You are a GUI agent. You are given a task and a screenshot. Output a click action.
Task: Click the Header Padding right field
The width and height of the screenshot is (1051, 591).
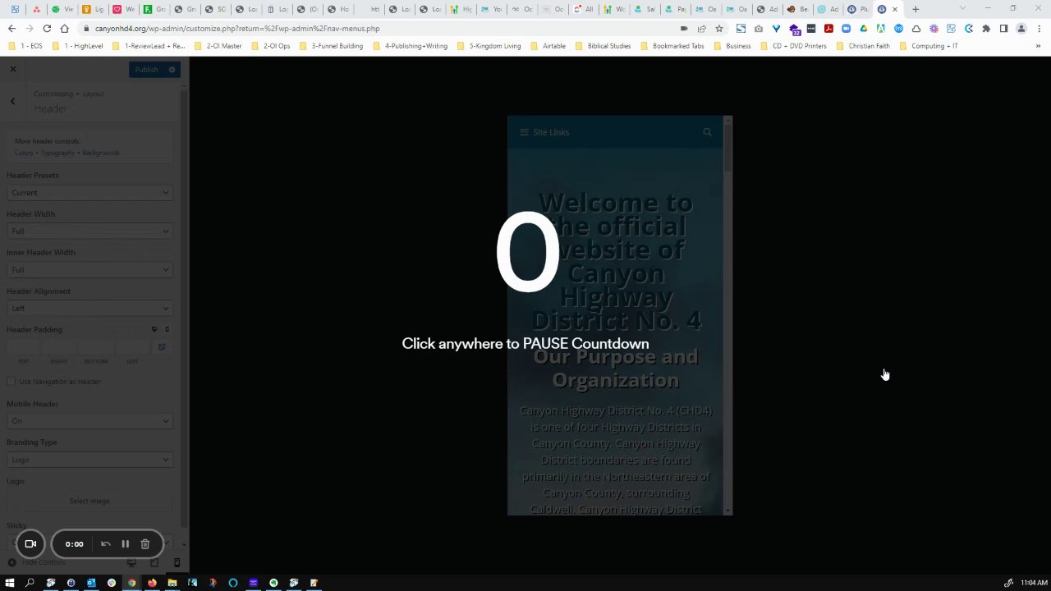point(59,347)
